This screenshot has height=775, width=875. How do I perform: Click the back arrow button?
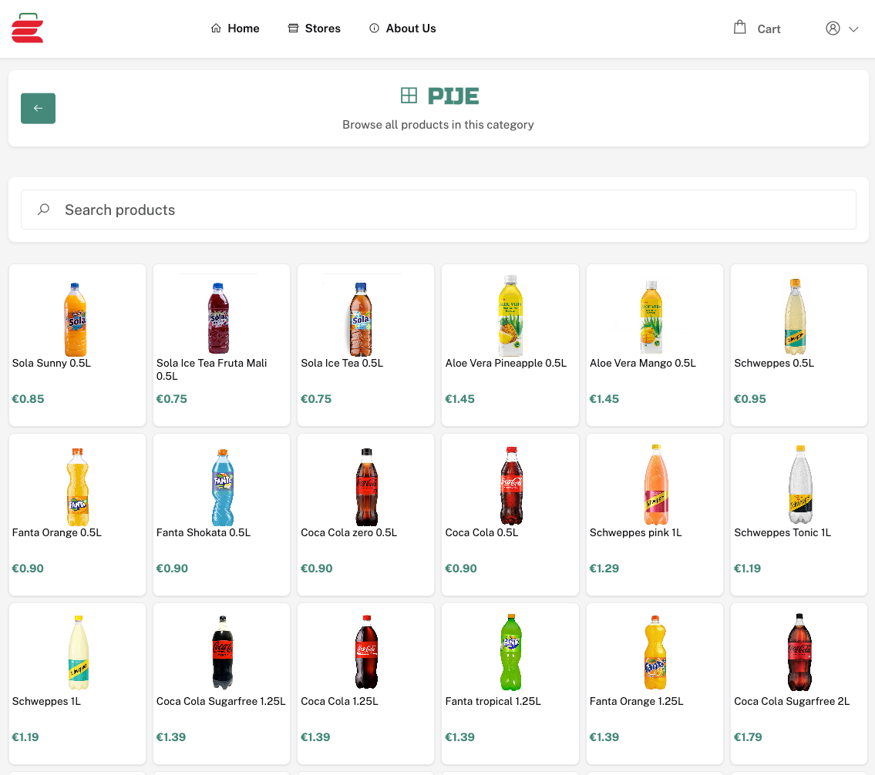[x=38, y=109]
